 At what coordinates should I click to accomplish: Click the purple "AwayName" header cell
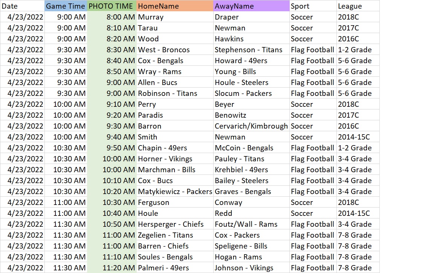(x=251, y=6)
